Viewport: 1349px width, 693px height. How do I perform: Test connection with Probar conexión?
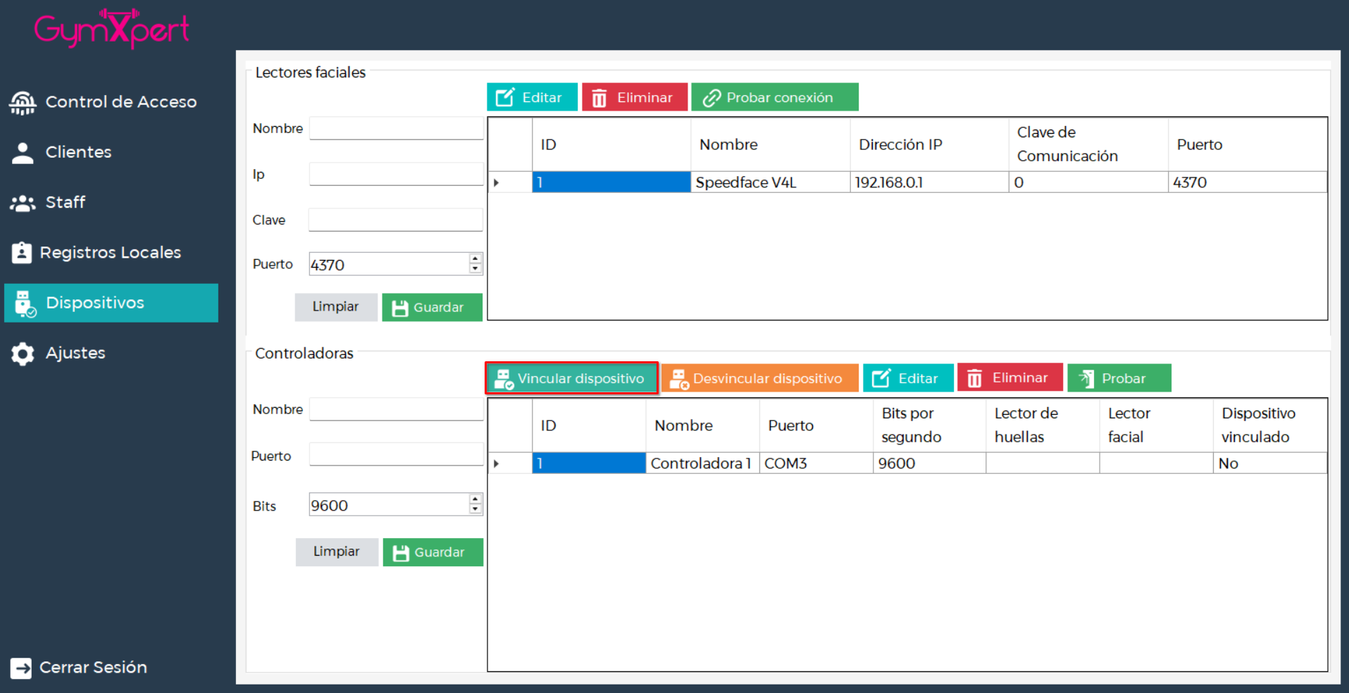click(774, 97)
